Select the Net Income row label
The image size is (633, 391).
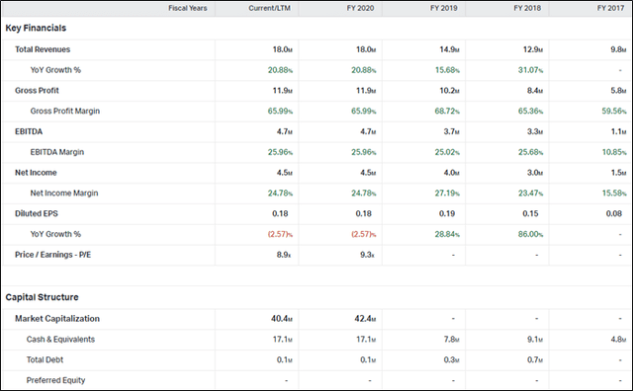36,173
